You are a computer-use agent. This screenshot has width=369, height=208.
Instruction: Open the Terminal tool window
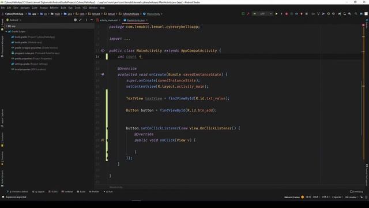pyautogui.click(x=67, y=192)
